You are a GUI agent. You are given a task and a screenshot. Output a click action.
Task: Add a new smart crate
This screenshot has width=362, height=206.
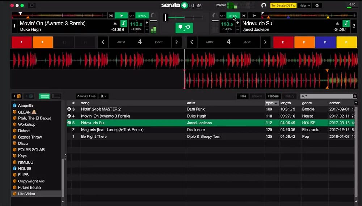(29, 96)
